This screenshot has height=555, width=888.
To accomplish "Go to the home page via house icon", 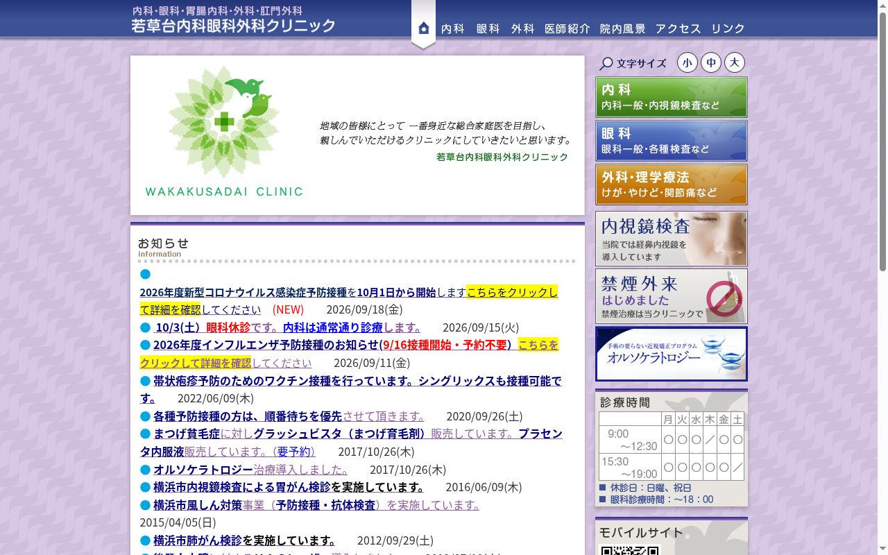I will click(424, 28).
